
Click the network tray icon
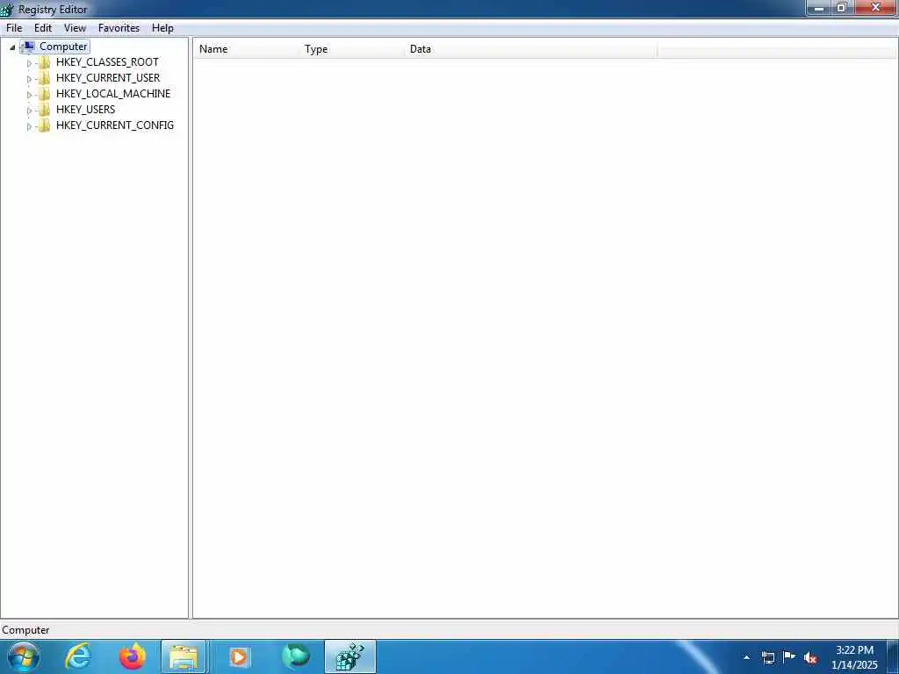(767, 657)
